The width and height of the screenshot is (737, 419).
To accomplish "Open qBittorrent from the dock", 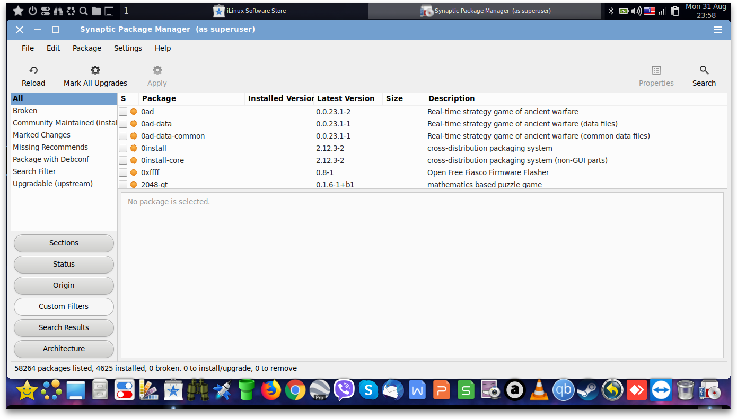I will click(x=563, y=390).
